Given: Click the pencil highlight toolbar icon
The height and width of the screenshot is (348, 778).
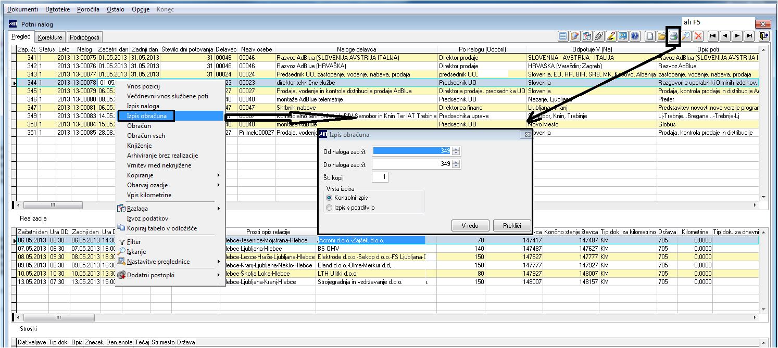Looking at the screenshot, I should pos(611,36).
